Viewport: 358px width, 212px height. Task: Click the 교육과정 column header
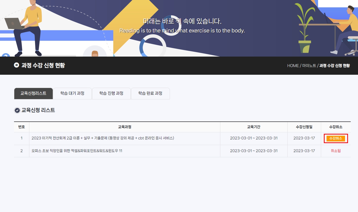click(125, 127)
